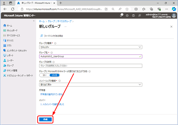Open トラブルシューティング + サポート in navigation
The image size is (178, 125).
pos(18,76)
